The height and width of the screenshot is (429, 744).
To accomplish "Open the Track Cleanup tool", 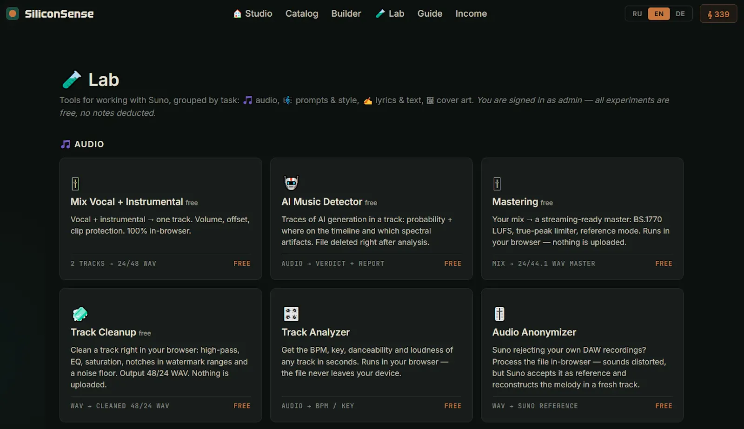I will tap(160, 355).
